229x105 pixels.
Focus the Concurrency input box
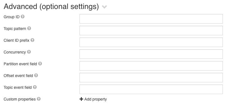(x=151, y=54)
